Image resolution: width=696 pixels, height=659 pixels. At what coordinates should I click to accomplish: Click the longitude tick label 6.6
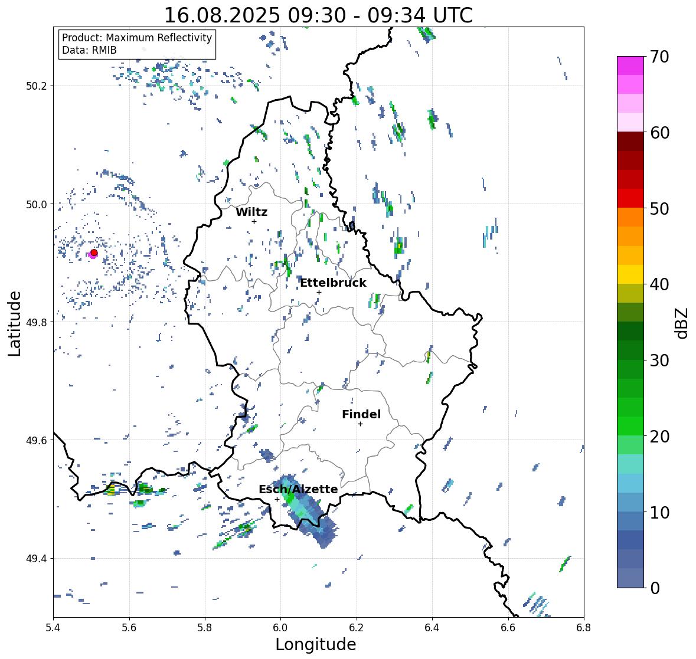[508, 628]
